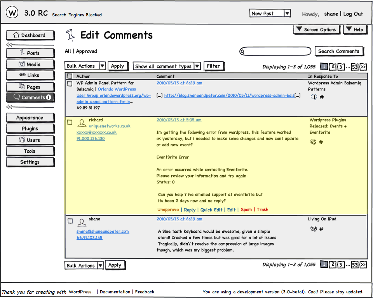Go to Plugins in sidebar
The height and width of the screenshot is (298, 373).
[x=30, y=129]
